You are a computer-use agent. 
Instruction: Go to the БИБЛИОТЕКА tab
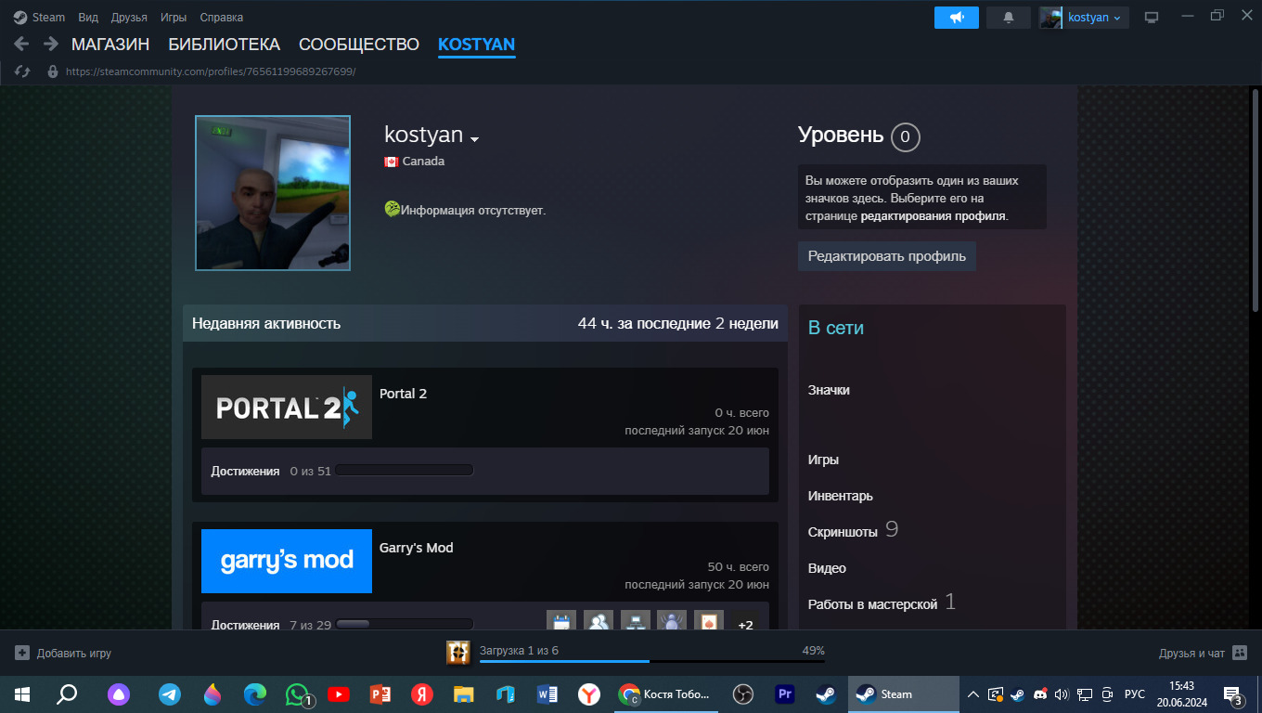[224, 44]
